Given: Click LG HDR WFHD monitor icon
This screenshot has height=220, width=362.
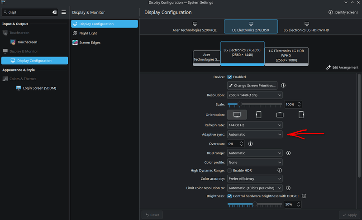Looking at the screenshot, I should (x=307, y=24).
